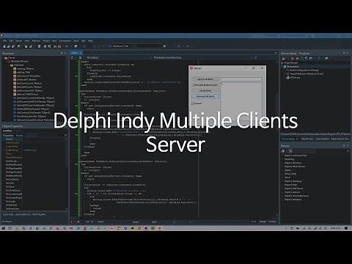Viewport: 352px width, 264px height.
Task: Toggle the Connect checkbox in Server window
Action: 197,103
